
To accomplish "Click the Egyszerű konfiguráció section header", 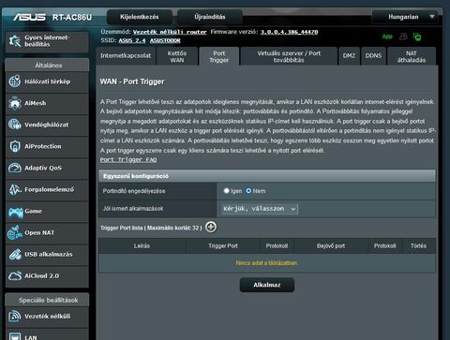I will (x=267, y=176).
